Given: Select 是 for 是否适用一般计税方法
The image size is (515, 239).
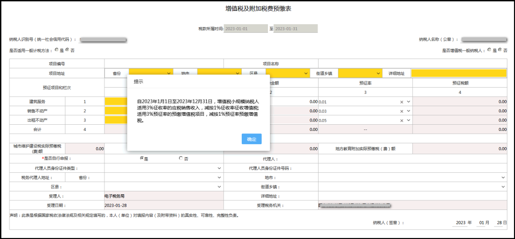Looking at the screenshot, I should coord(57,50).
